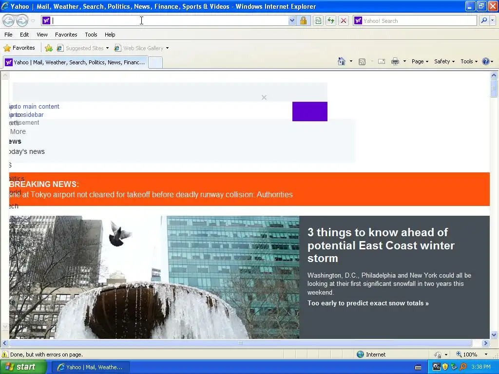Toggle Compatibility View icon

tap(318, 20)
